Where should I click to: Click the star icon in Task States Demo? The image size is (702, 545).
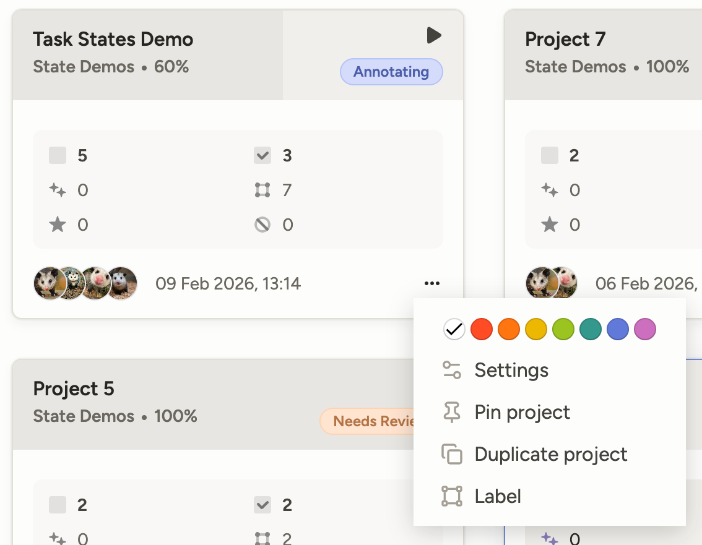point(58,225)
